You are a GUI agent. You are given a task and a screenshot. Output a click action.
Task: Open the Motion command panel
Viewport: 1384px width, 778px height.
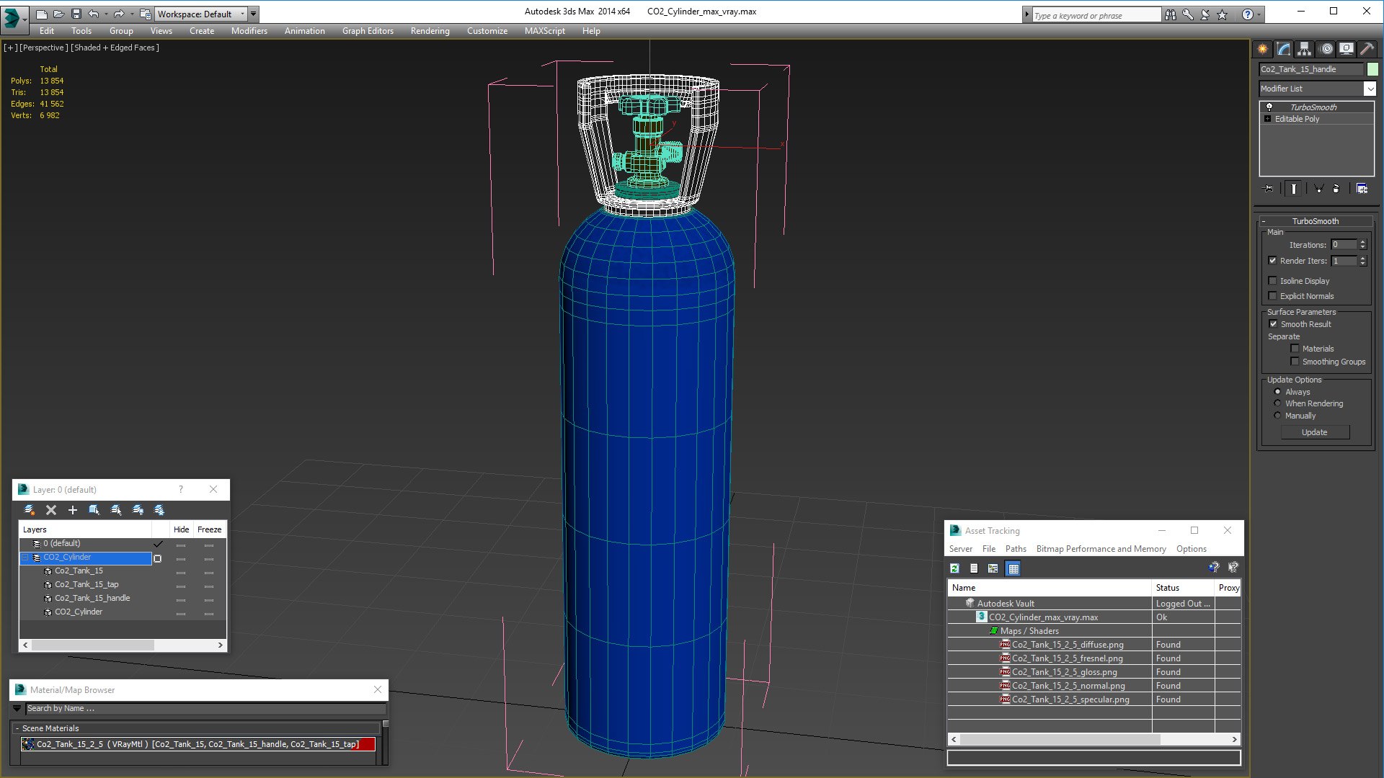(1326, 49)
